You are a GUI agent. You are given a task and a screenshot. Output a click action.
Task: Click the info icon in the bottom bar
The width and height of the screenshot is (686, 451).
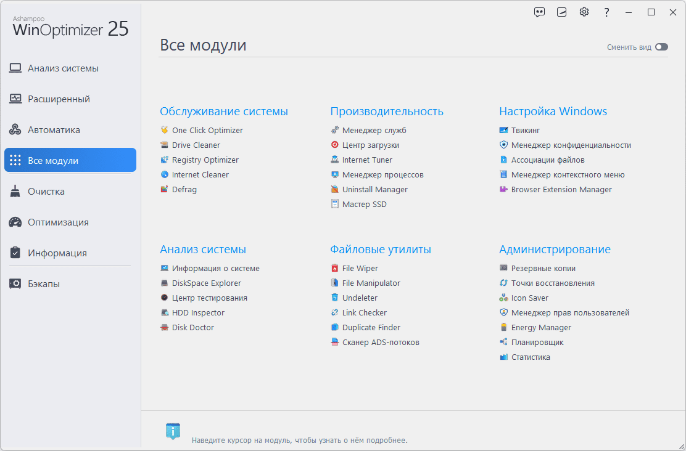[173, 431]
